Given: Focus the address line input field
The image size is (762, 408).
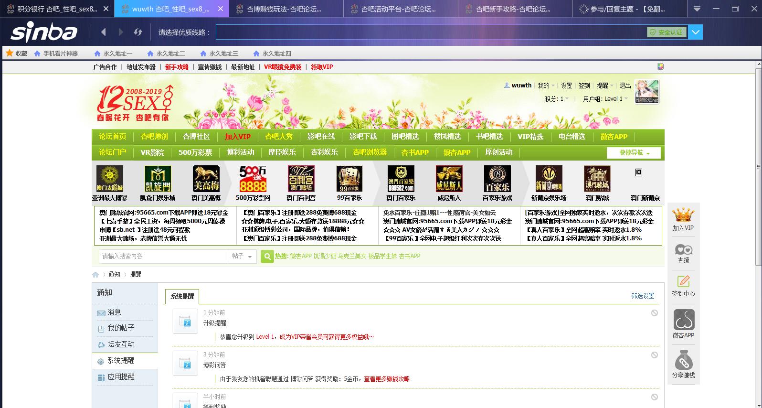Looking at the screenshot, I should (431, 32).
